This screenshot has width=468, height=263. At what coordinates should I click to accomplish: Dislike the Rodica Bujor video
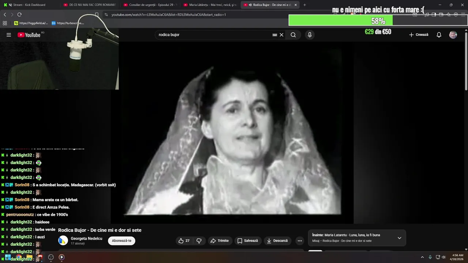(x=199, y=241)
